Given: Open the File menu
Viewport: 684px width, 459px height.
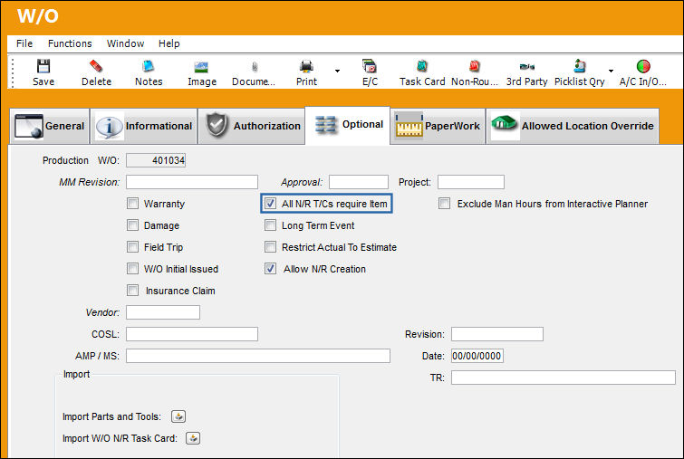Looking at the screenshot, I should click(x=24, y=43).
